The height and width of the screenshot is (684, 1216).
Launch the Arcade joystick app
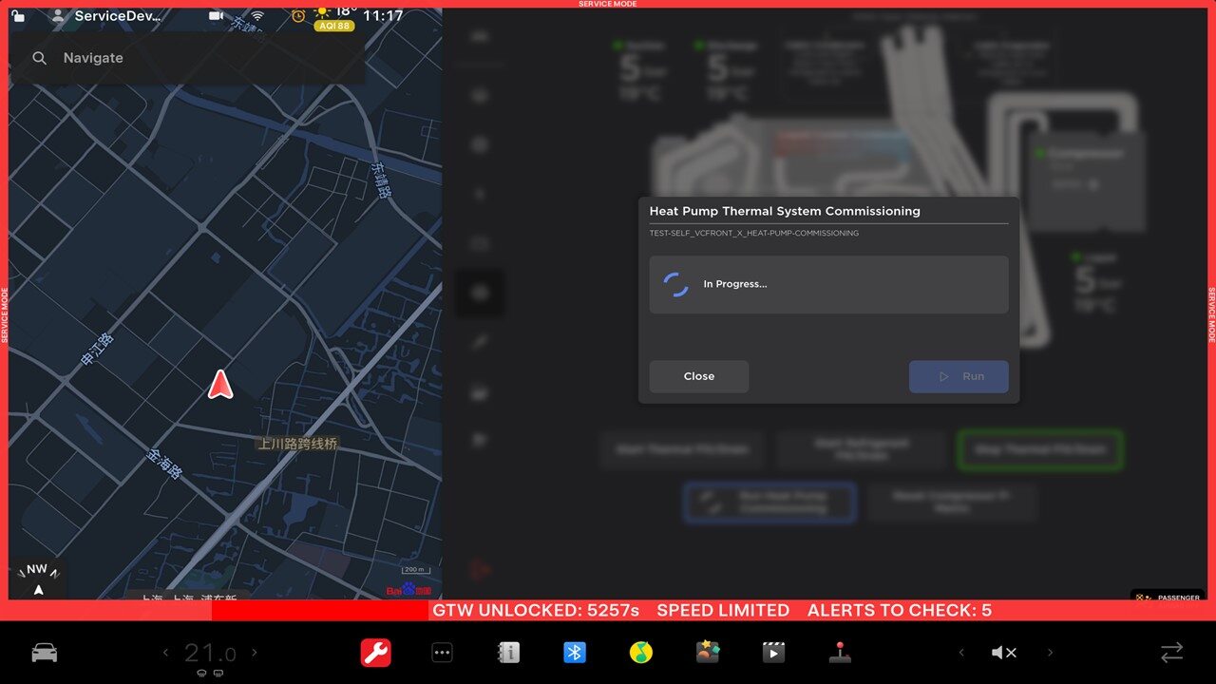pos(840,653)
